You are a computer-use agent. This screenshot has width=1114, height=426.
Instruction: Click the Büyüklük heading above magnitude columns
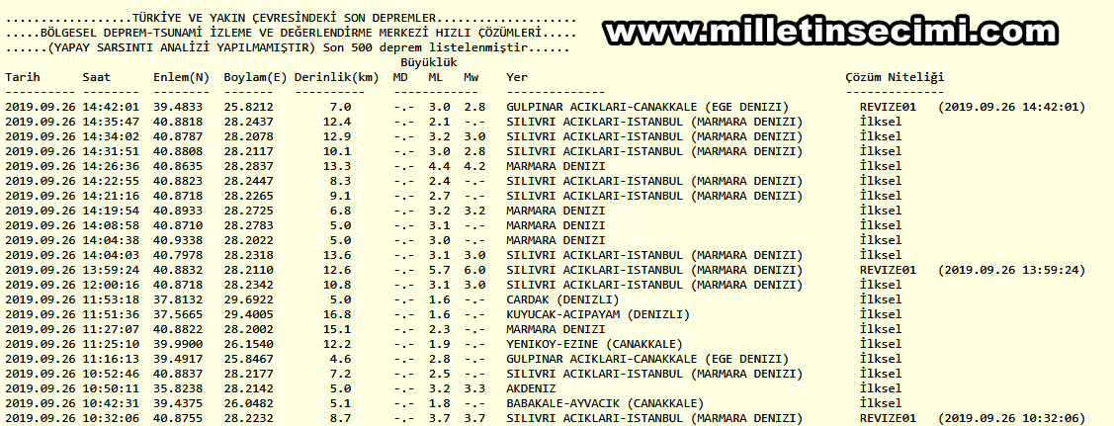coord(435,62)
